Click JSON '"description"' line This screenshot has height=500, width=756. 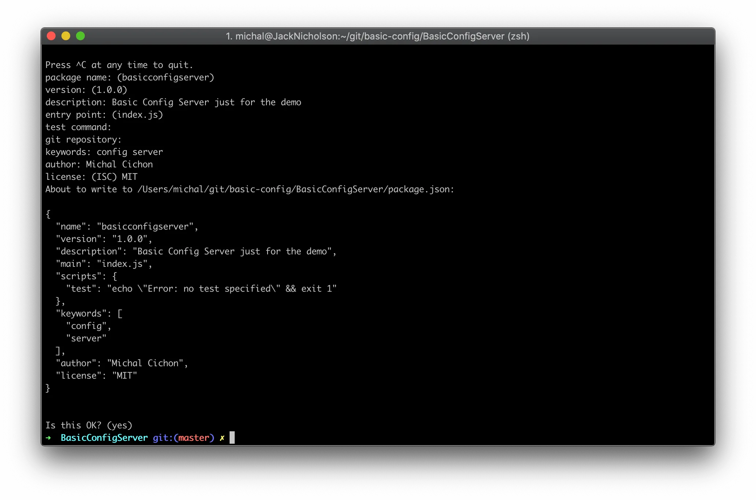[196, 251]
